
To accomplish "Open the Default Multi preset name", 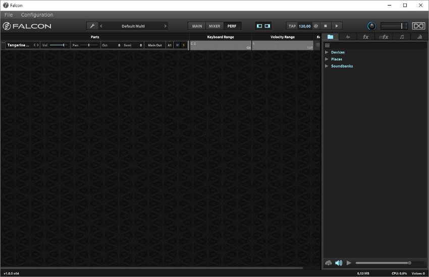I will pos(133,26).
